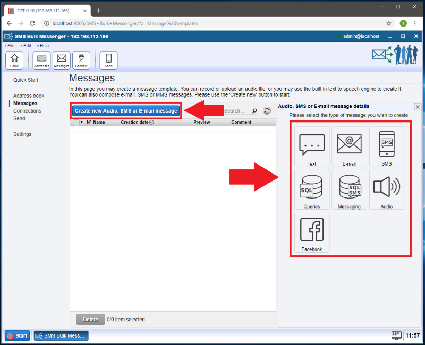Click the Send phone toolbar icon
This screenshot has height=345, width=425.
108,61
